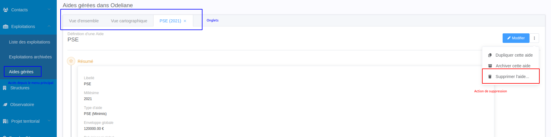Click the Contacts people icon in sidebar

(5, 10)
